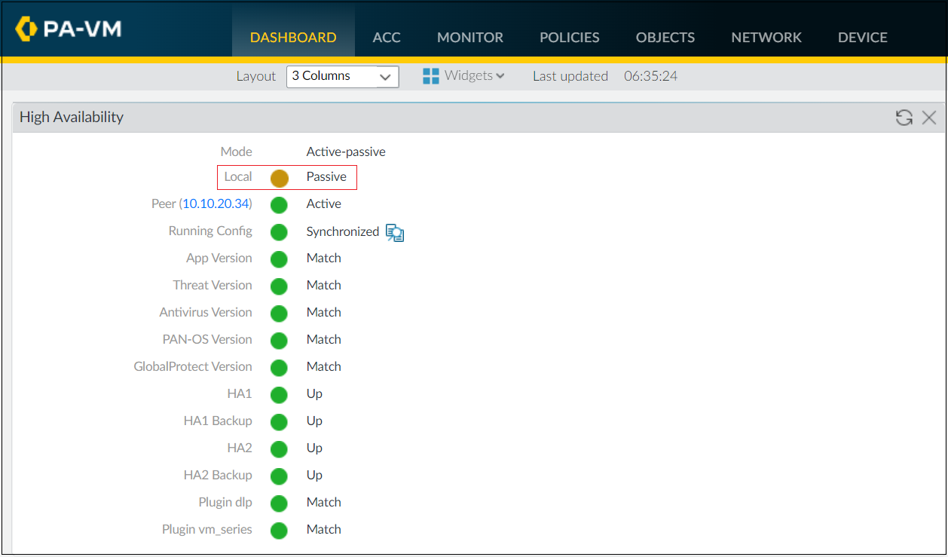Click the Widgets grid icon
Screen dimensions: 948x557
pos(431,75)
